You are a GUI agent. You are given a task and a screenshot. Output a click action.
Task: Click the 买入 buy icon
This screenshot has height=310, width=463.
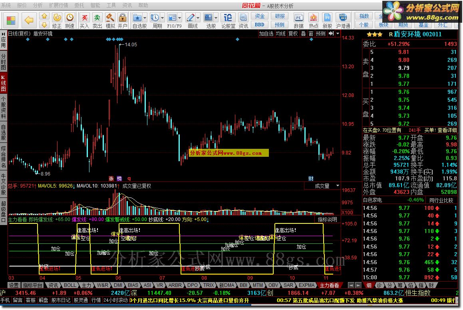pos(84,18)
